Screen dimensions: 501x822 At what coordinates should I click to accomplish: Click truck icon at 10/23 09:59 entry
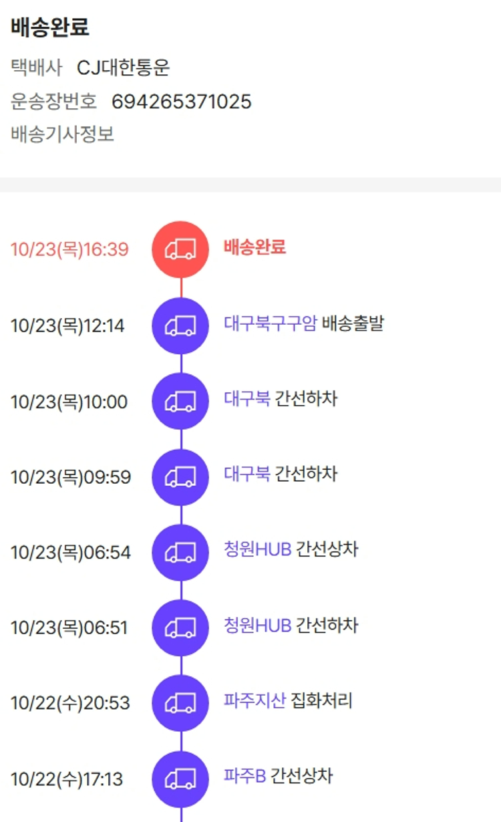tap(180, 476)
